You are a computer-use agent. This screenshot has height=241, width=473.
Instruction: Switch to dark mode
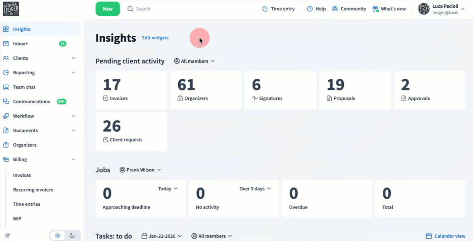click(x=72, y=236)
